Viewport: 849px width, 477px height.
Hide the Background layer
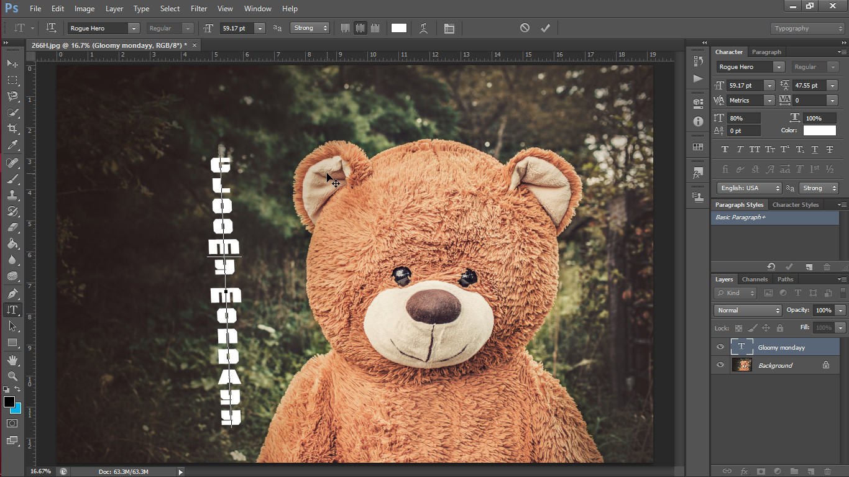point(720,365)
